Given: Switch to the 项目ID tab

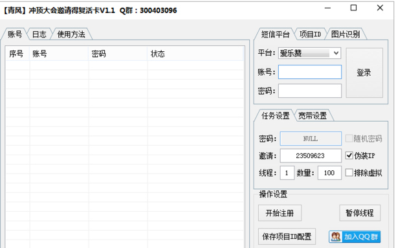Looking at the screenshot, I should click(x=310, y=34).
